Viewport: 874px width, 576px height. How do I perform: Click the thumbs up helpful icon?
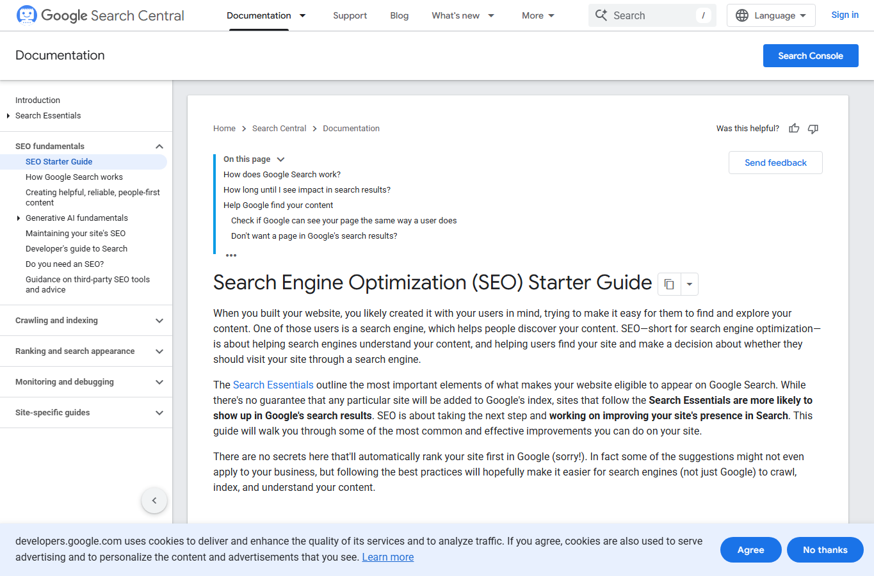pyautogui.click(x=794, y=128)
